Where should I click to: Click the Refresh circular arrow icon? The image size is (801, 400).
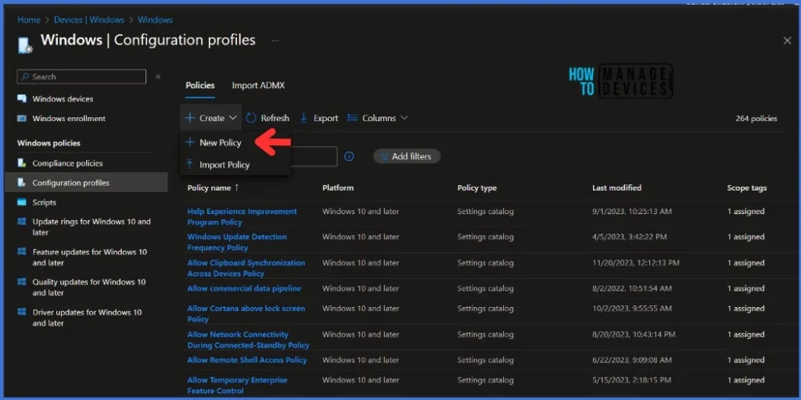[251, 118]
